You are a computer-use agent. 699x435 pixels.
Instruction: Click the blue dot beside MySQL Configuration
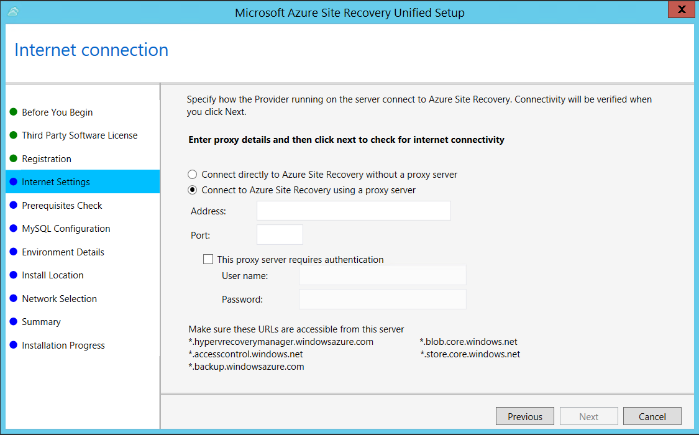click(x=14, y=228)
